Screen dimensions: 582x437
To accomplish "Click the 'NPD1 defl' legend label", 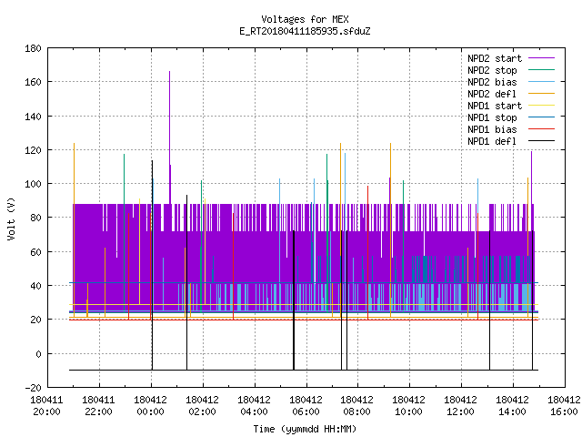I will coord(492,142).
